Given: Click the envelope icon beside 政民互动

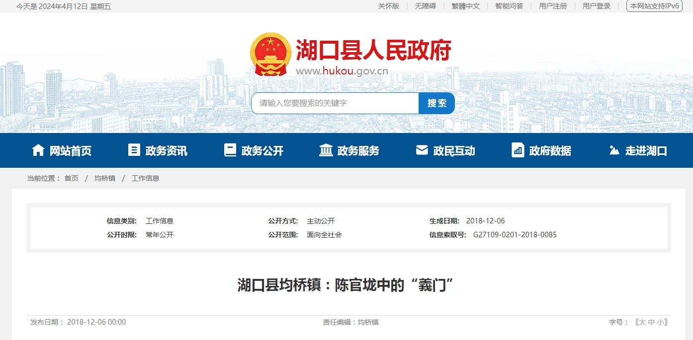Looking at the screenshot, I should pyautogui.click(x=422, y=150).
